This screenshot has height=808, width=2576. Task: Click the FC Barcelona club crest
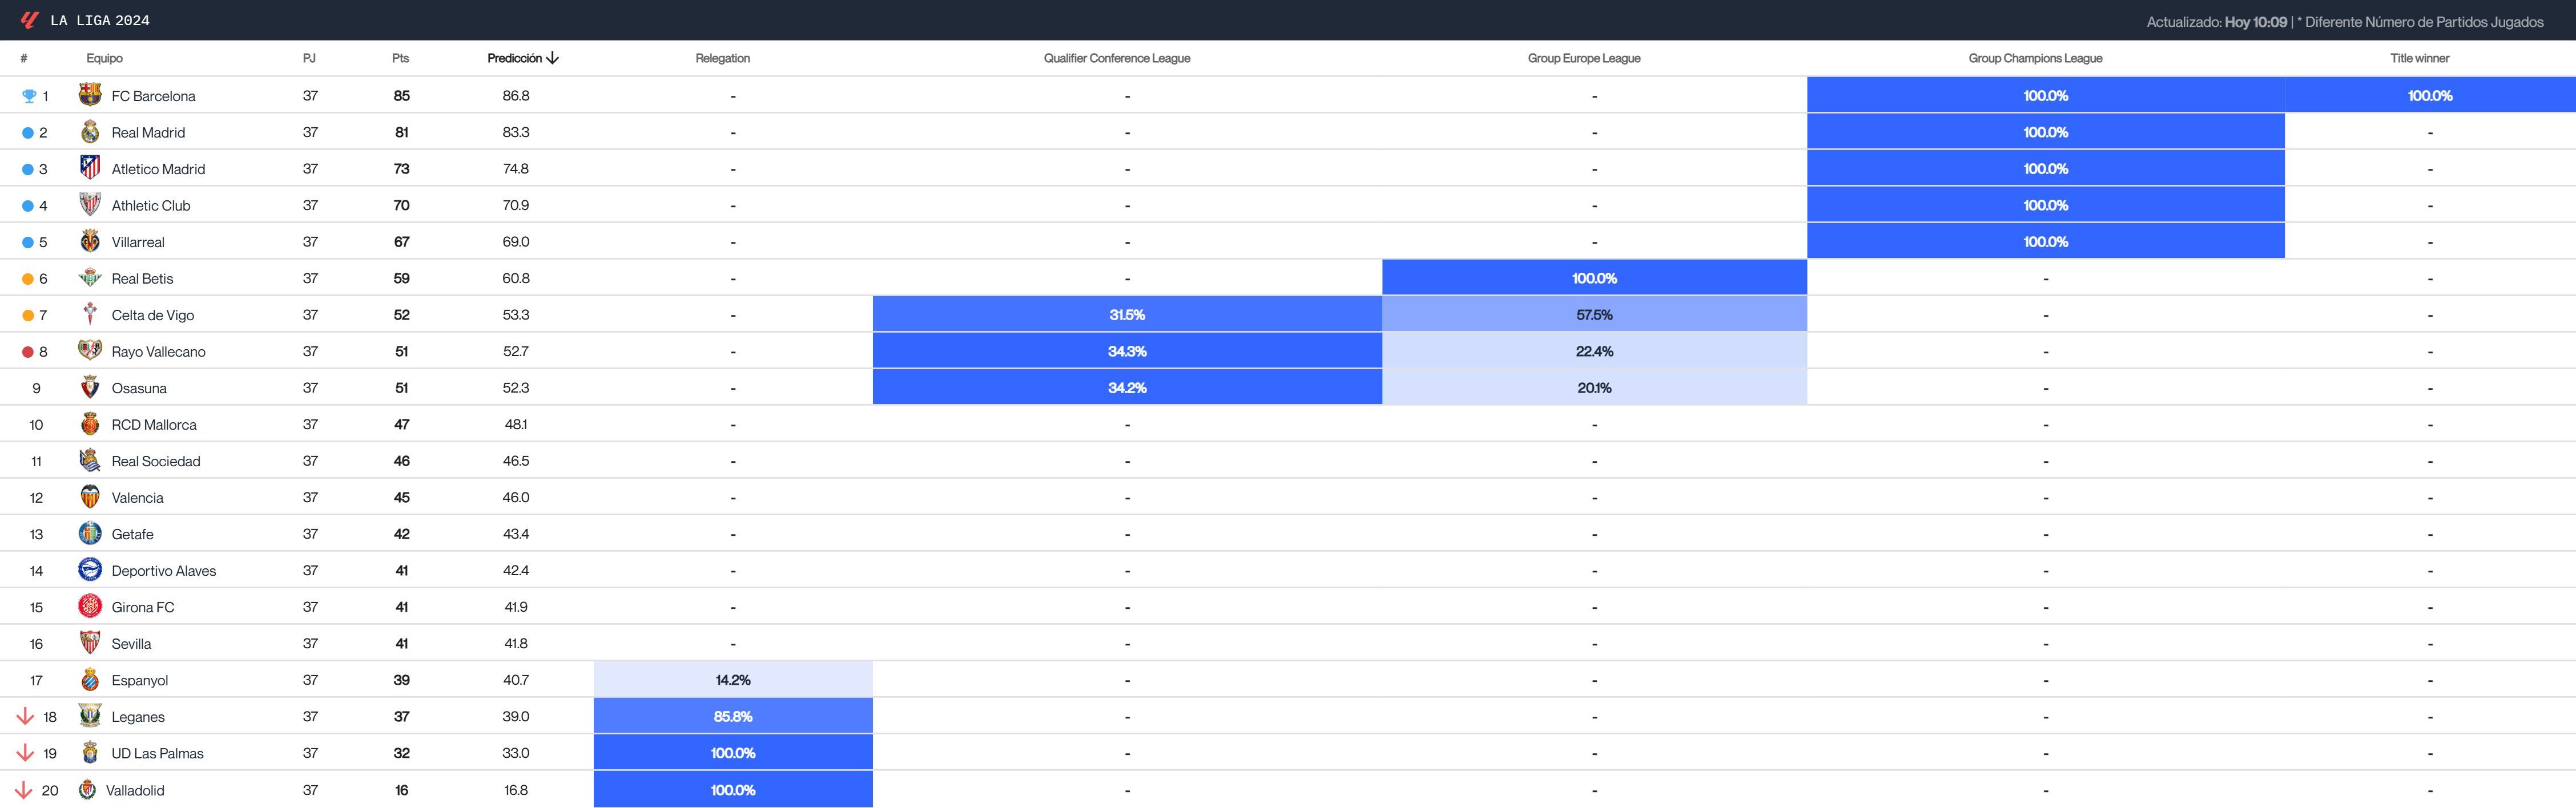pyautogui.click(x=89, y=95)
